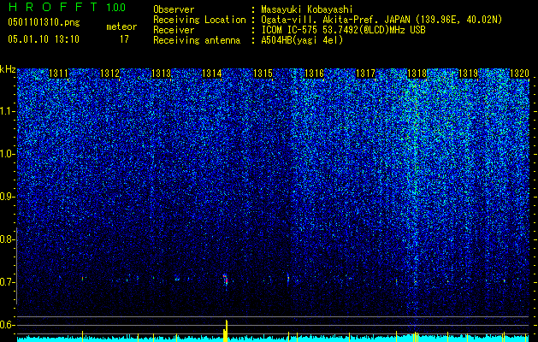This screenshot has height=342, width=538.
Task: Click the green vertical streak below 1318
Action: point(416,144)
